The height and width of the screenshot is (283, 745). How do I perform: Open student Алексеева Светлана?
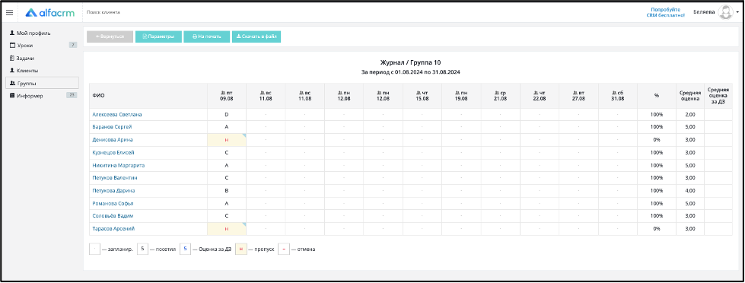[117, 114]
